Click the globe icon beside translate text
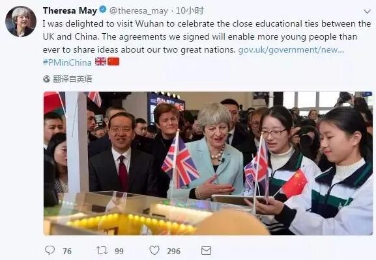Screen dimensions: 376x260 coord(46,79)
